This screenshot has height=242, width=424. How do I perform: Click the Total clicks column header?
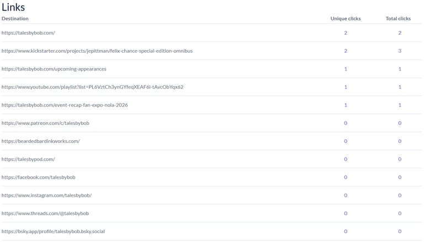pyautogui.click(x=398, y=19)
